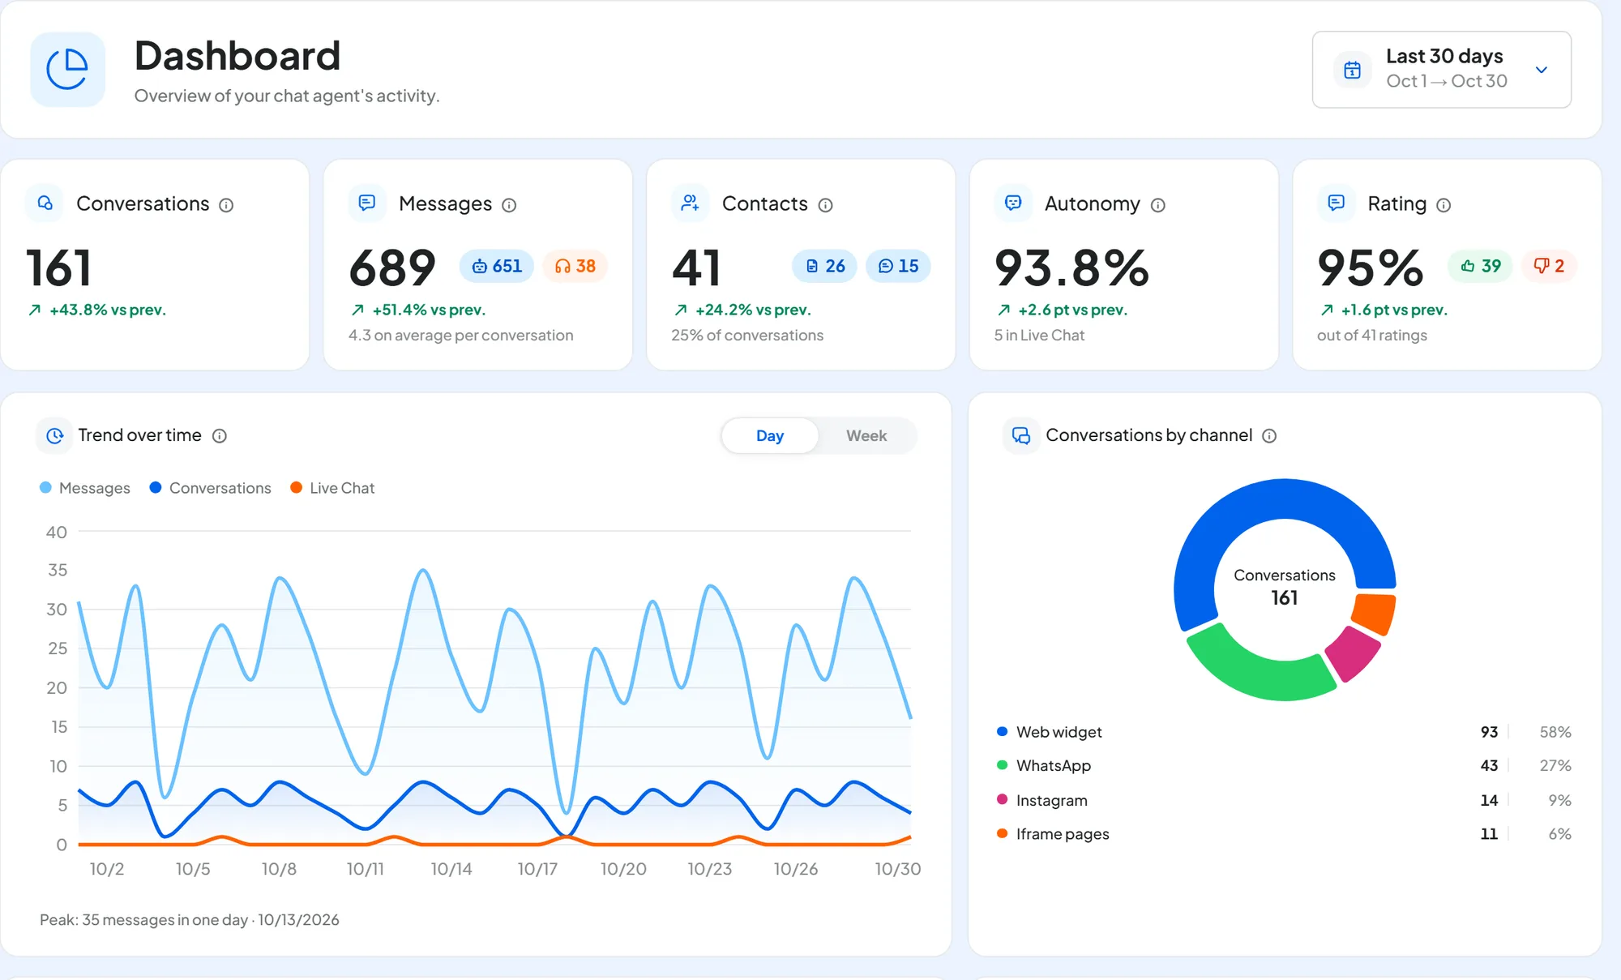Show info tooltip next to Contacts title
Image resolution: width=1621 pixels, height=980 pixels.
(x=825, y=205)
